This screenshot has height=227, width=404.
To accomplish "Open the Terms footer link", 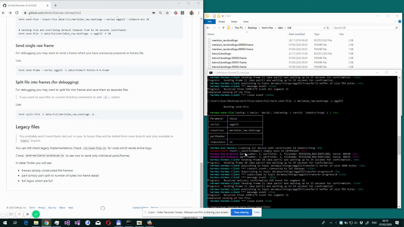I will (x=32, y=208).
